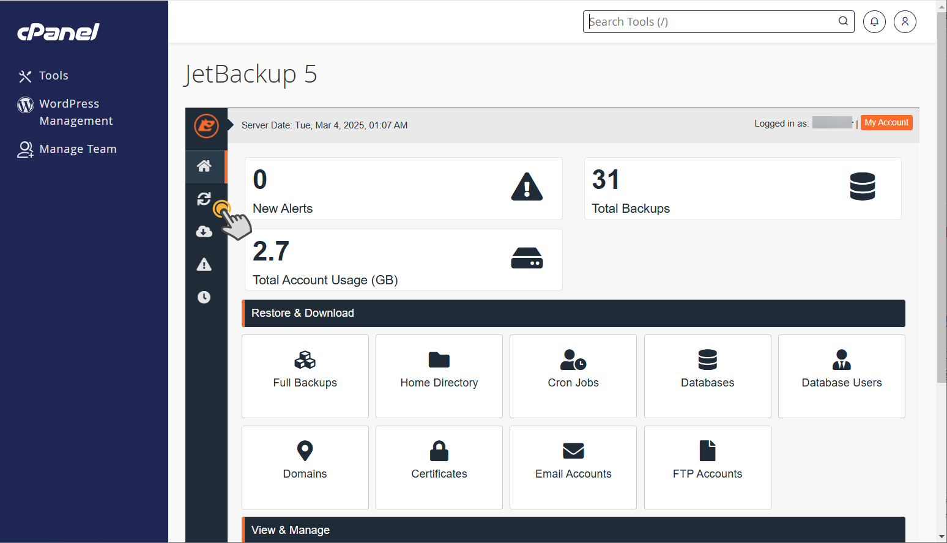
Task: Click the Databases stack icon
Action: (x=708, y=360)
